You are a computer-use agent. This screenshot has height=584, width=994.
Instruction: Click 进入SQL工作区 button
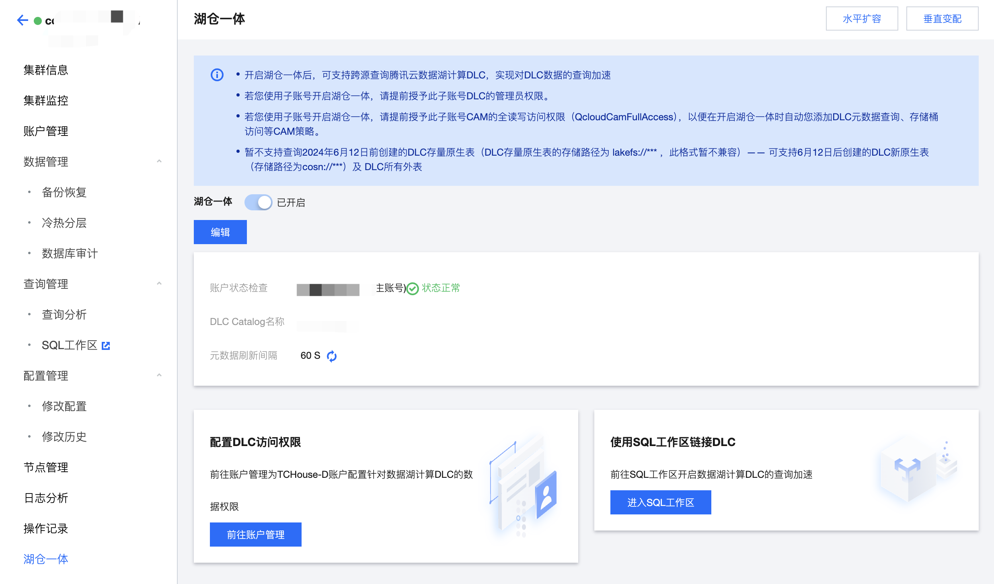tap(660, 502)
